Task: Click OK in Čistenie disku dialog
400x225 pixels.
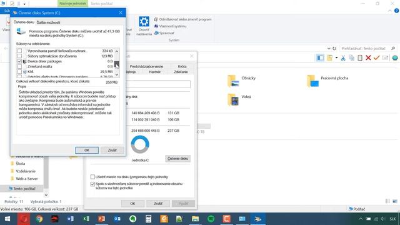Action: (87, 150)
